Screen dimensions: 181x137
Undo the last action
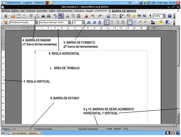point(93,16)
